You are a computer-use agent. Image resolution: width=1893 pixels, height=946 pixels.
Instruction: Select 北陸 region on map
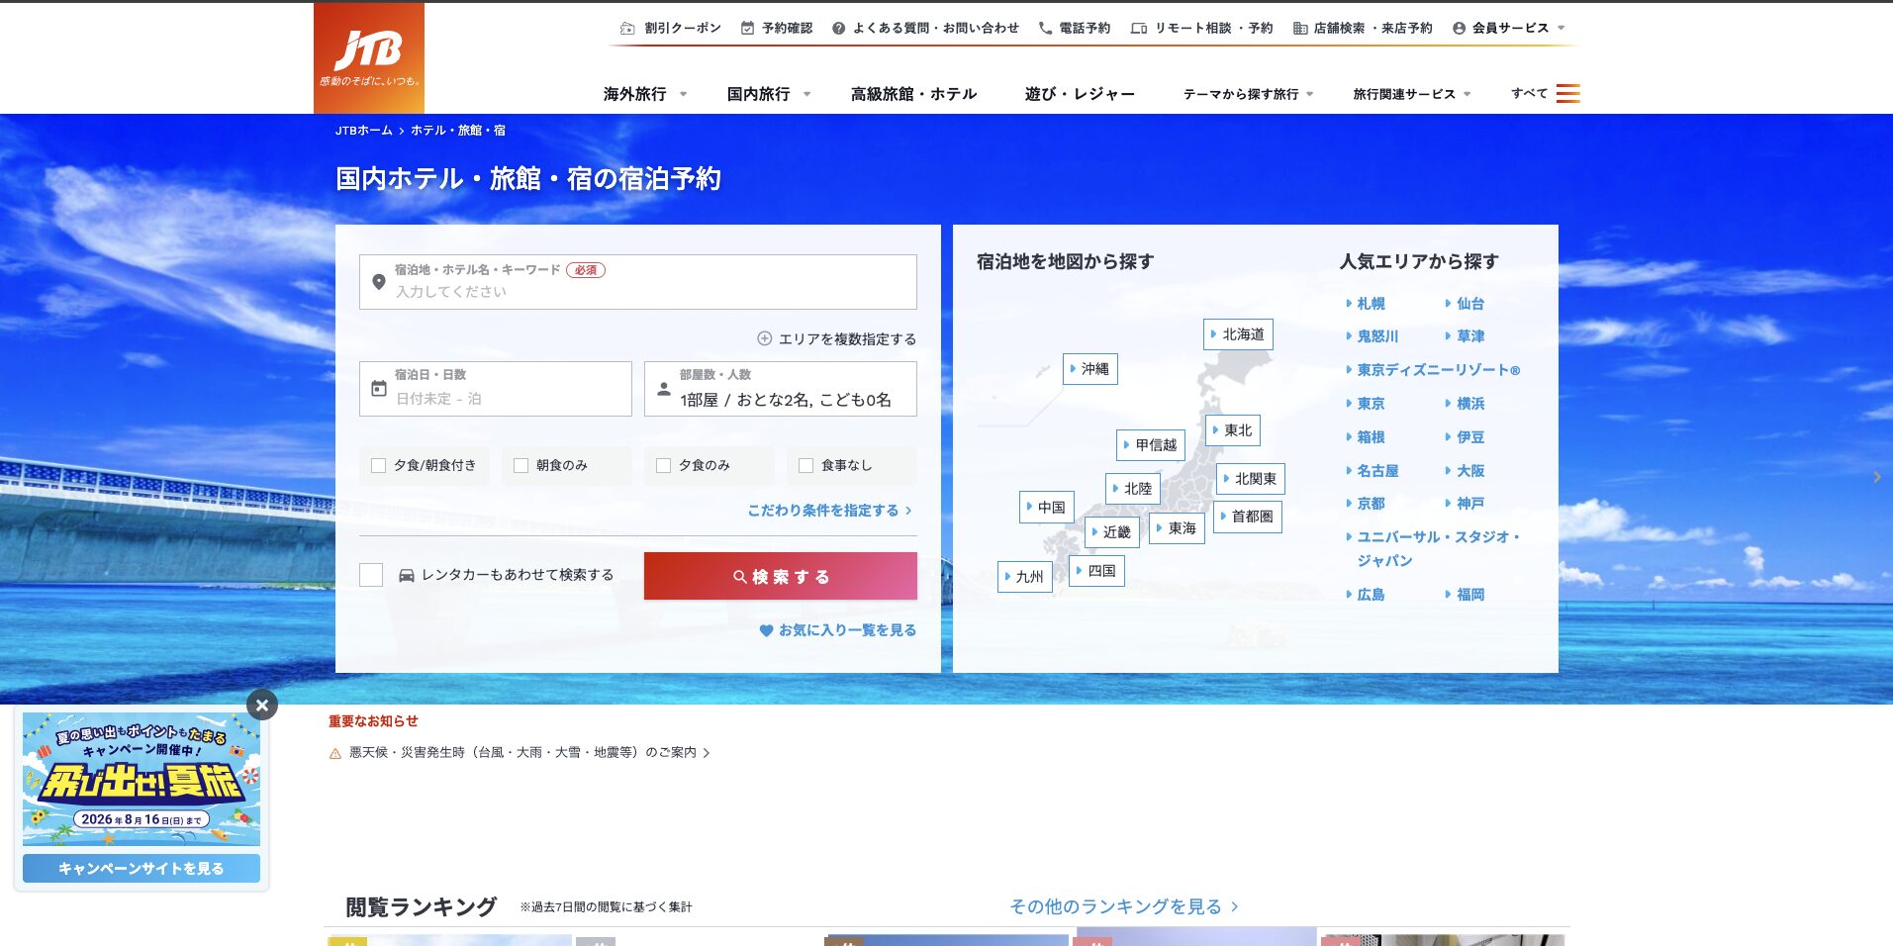[1132, 489]
